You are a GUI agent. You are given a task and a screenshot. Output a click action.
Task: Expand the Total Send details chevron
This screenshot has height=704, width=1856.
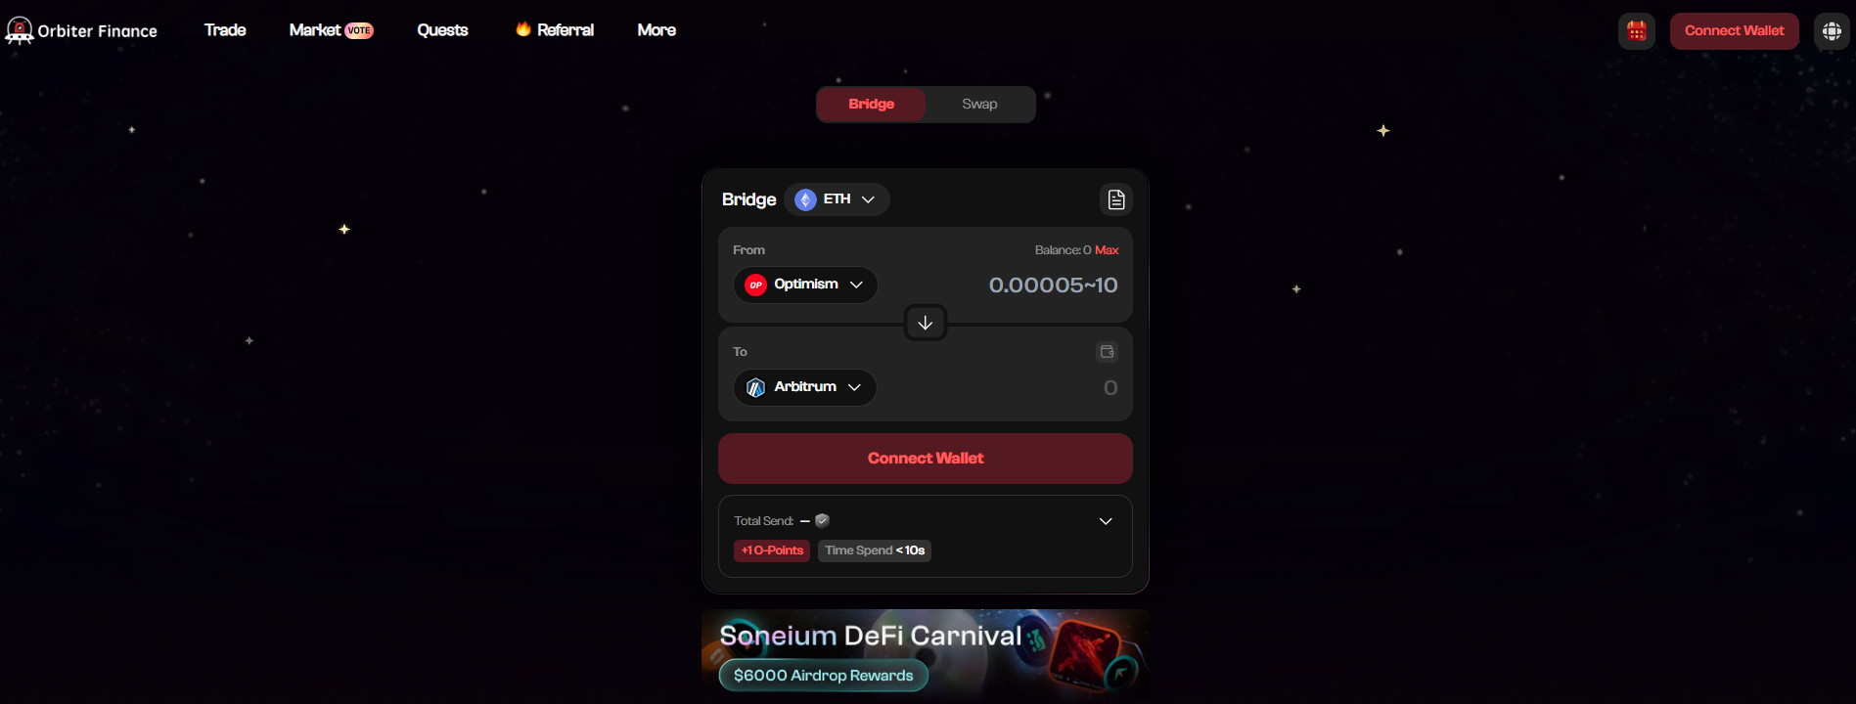pos(1106,521)
